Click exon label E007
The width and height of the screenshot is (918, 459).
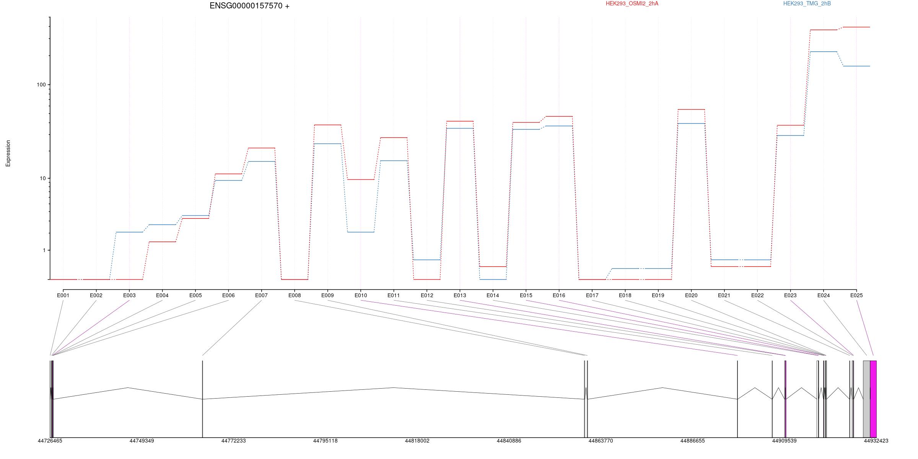[x=261, y=295]
